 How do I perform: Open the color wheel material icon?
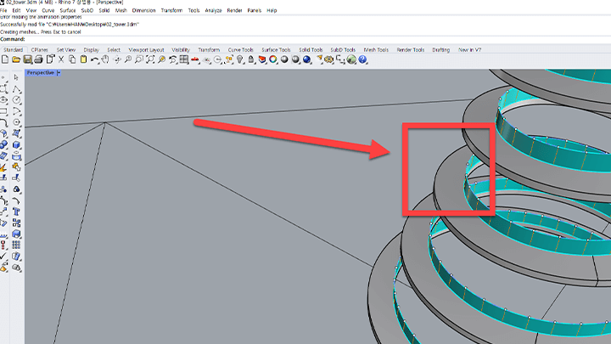[x=273, y=59]
